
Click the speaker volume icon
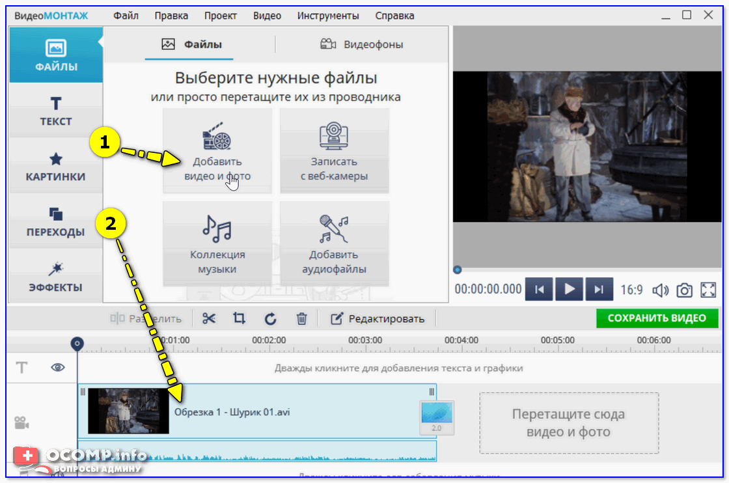click(660, 290)
